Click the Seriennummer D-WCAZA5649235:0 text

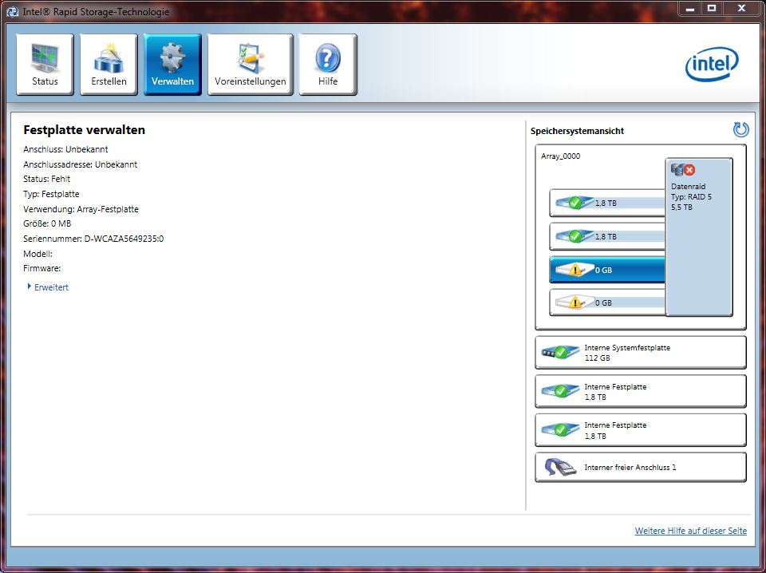click(x=93, y=239)
